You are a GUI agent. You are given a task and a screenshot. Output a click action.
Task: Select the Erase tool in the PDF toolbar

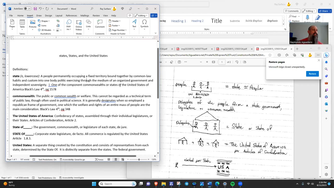point(171,62)
